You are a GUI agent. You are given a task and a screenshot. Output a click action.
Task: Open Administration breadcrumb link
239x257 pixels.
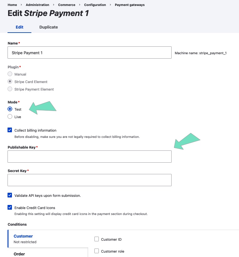[x=37, y=5]
